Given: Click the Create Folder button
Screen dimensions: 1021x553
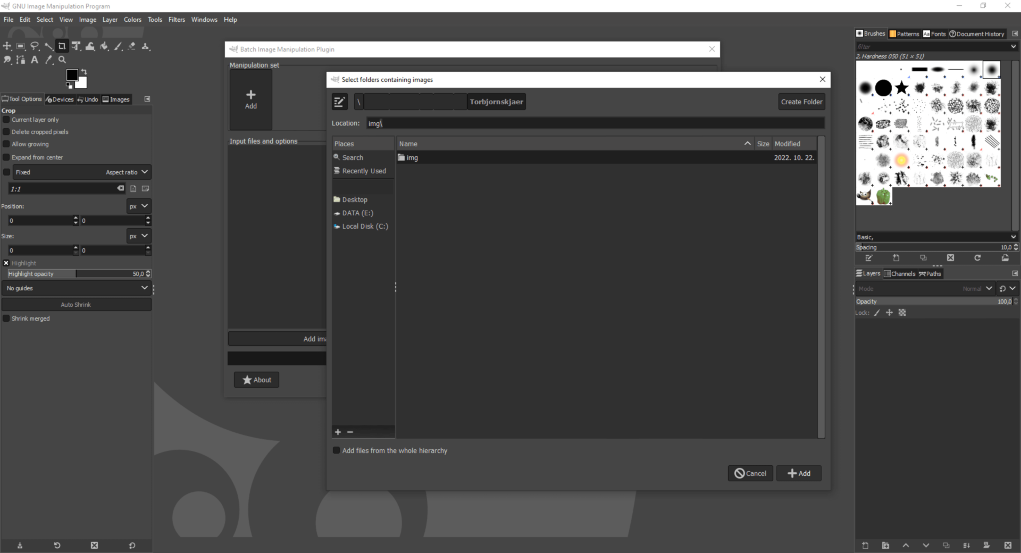Looking at the screenshot, I should (801, 102).
